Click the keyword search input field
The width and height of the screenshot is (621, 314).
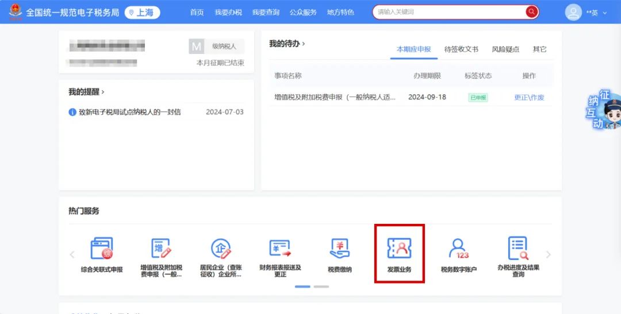coord(448,12)
